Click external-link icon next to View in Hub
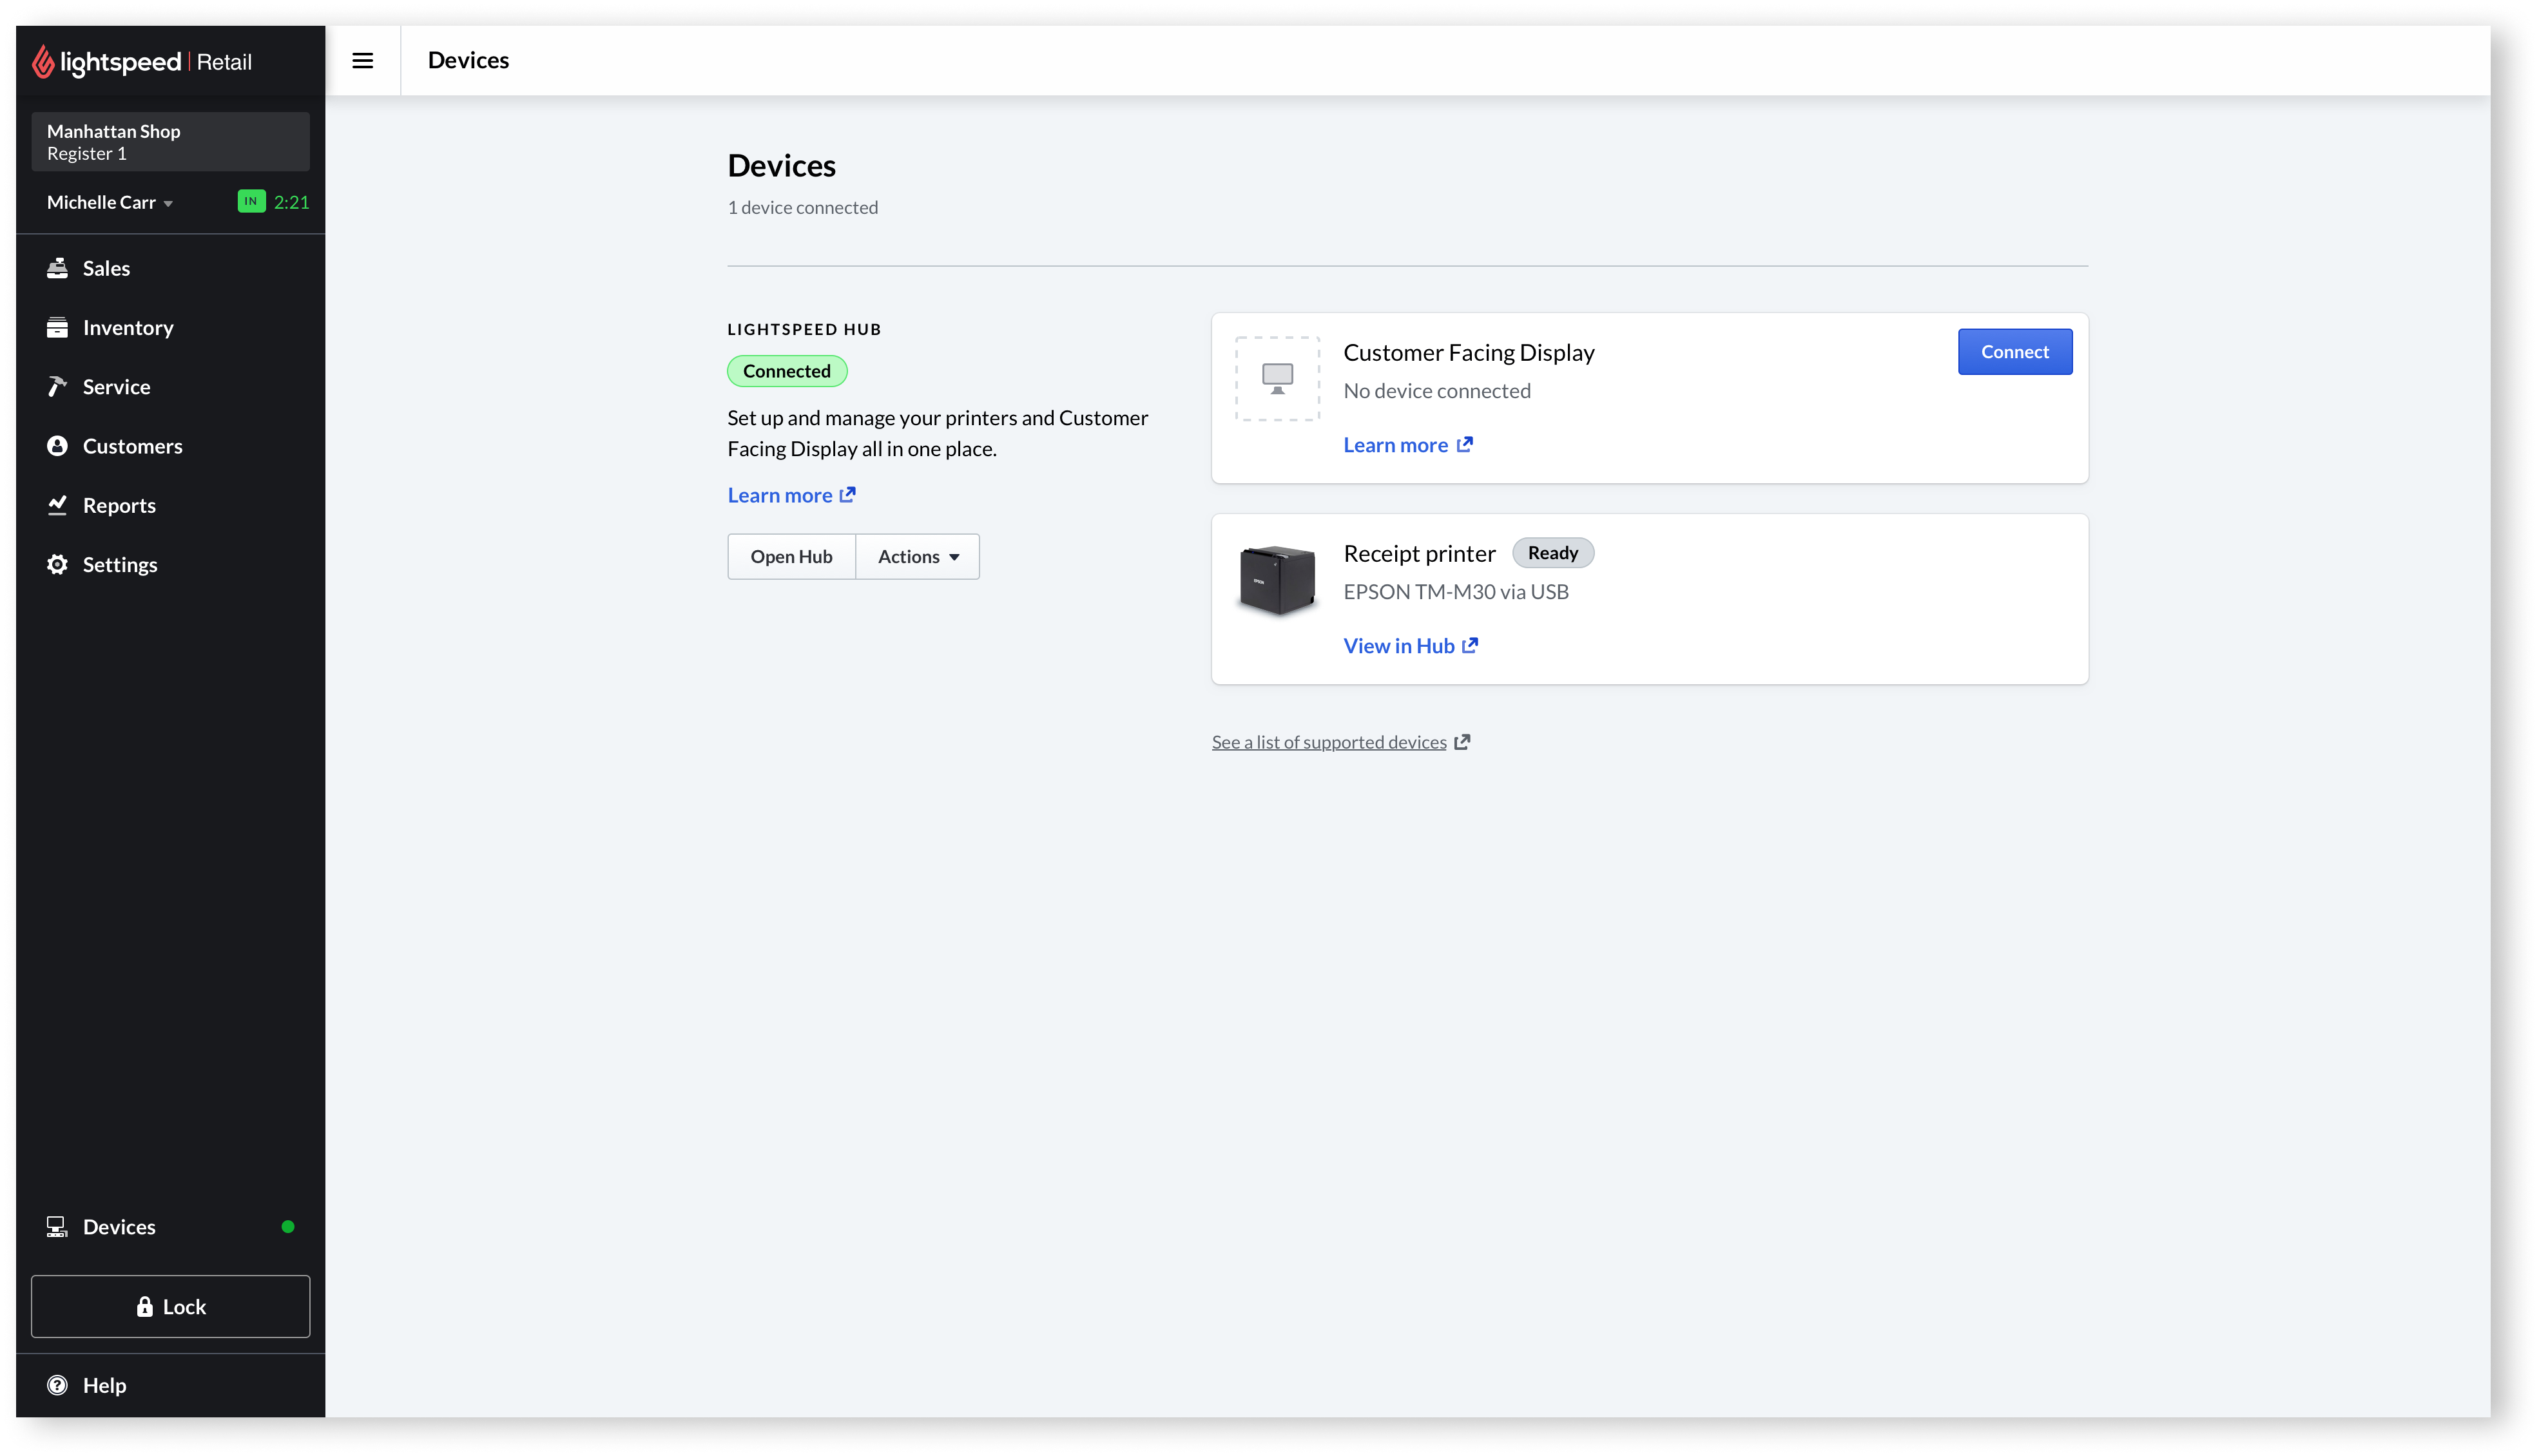This screenshot has height=1456, width=2539. coord(1470,646)
